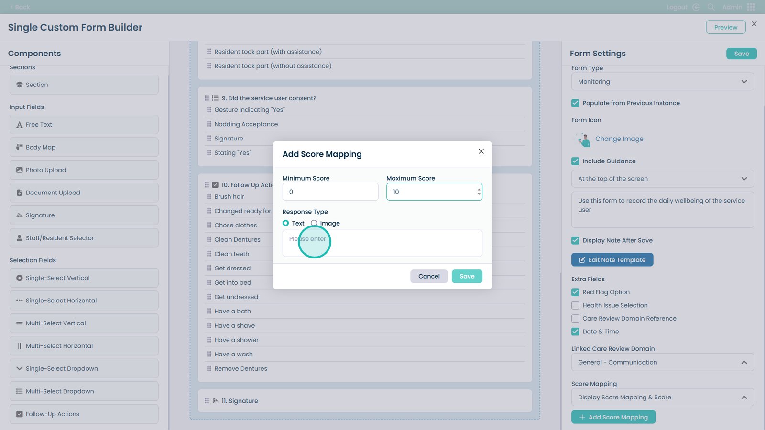Select the Section component
The height and width of the screenshot is (430, 765).
pyautogui.click(x=84, y=85)
